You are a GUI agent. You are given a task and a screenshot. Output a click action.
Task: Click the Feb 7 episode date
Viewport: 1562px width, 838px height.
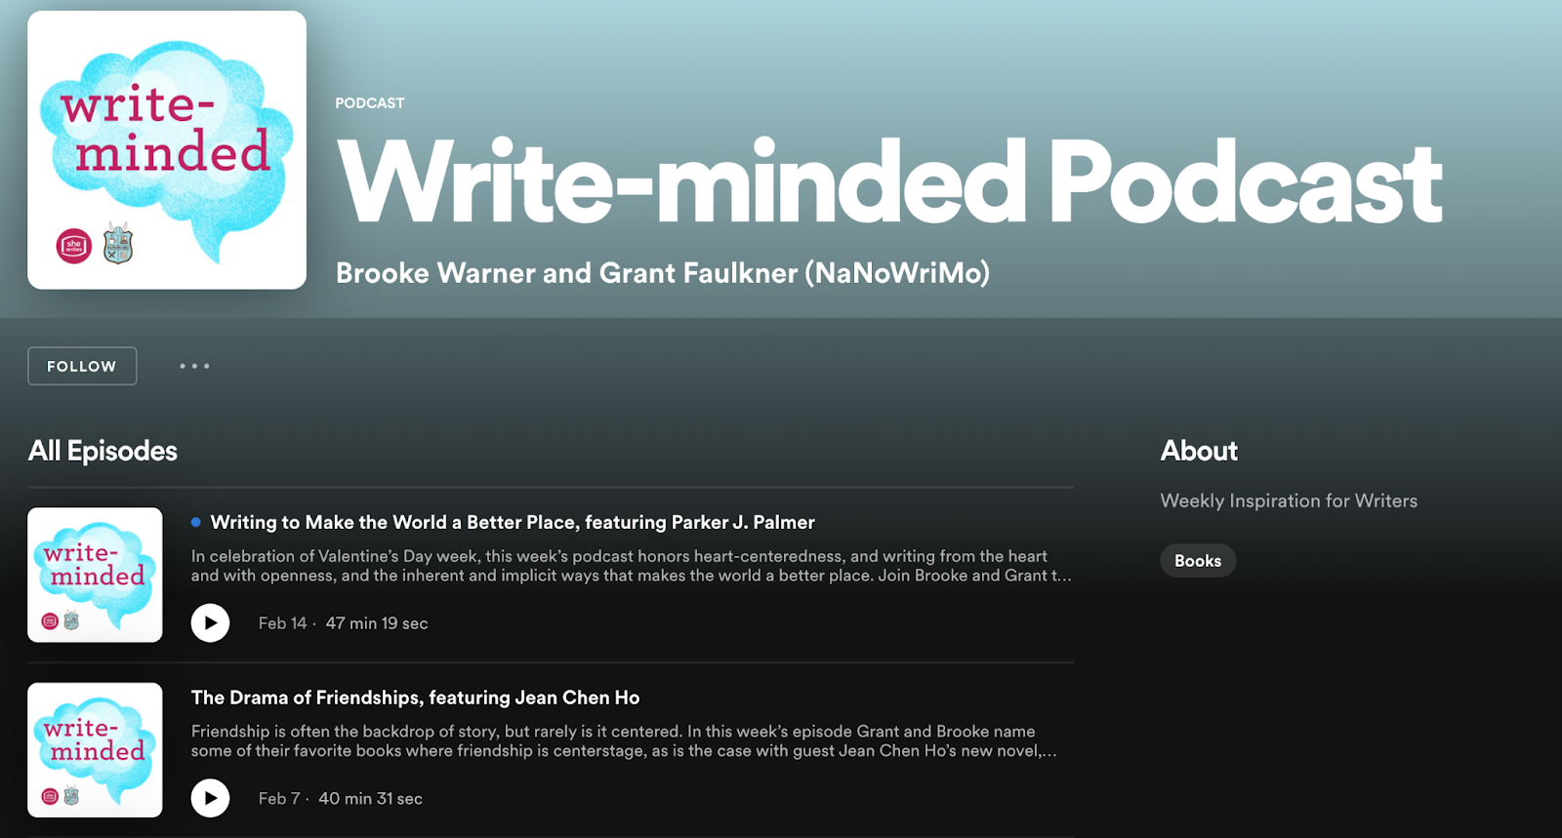point(279,799)
